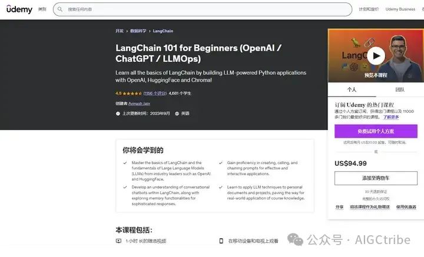This screenshot has height=257, width=424.
Task: Click the course title heading
Action: pyautogui.click(x=198, y=53)
